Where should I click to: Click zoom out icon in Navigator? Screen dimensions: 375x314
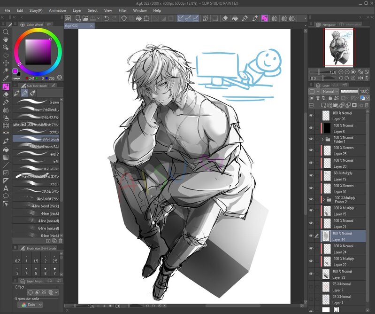[341, 71]
